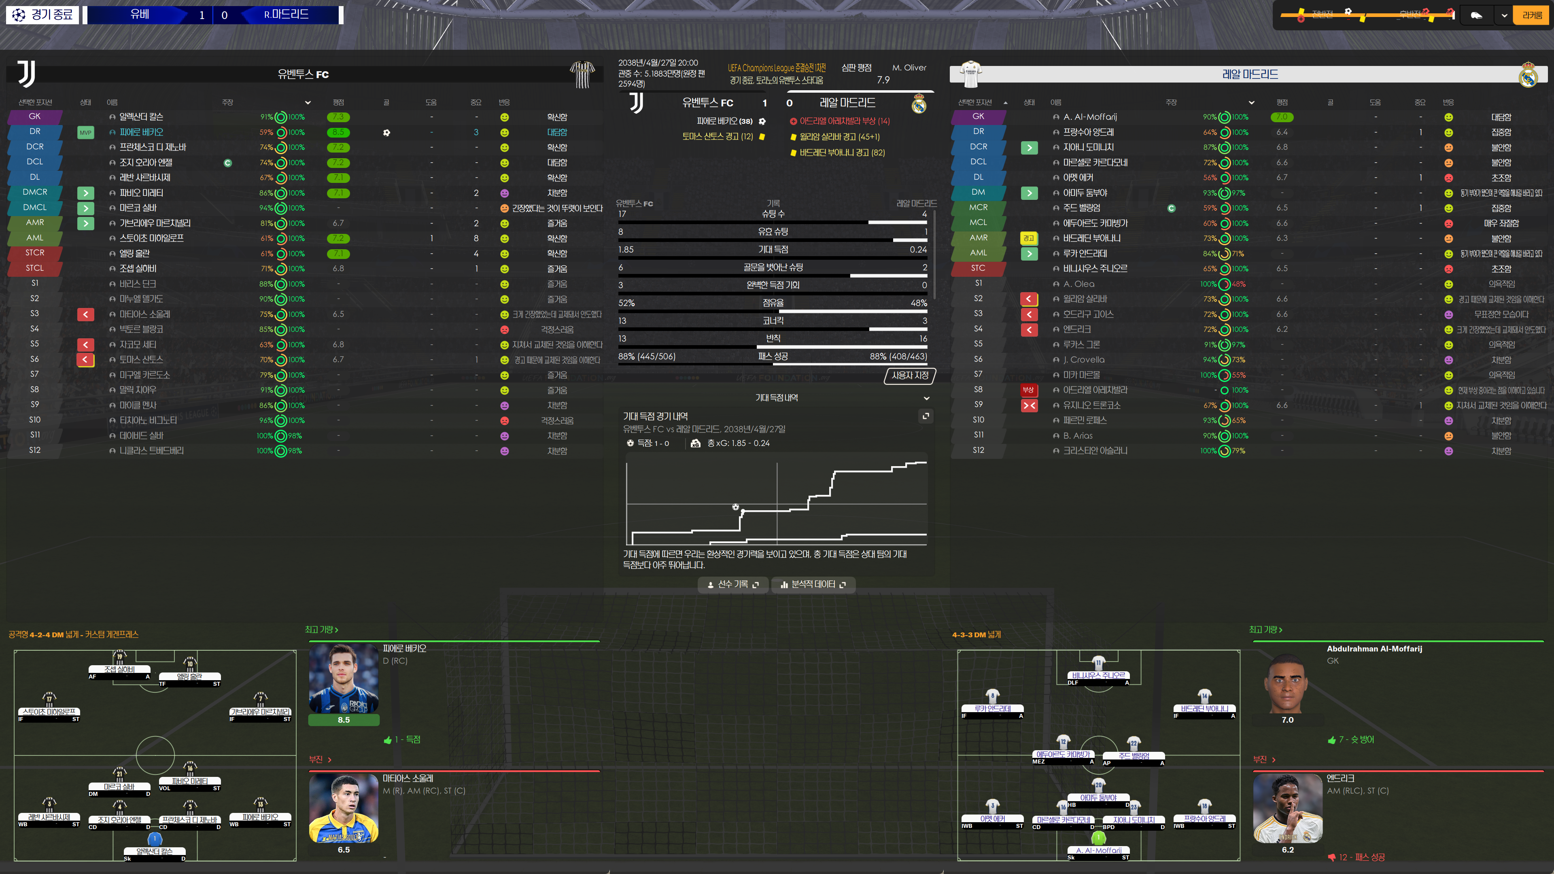The width and height of the screenshot is (1554, 874).
Task: Click 엘링 홀란 on the Juventus tactics pitch
Action: [189, 677]
